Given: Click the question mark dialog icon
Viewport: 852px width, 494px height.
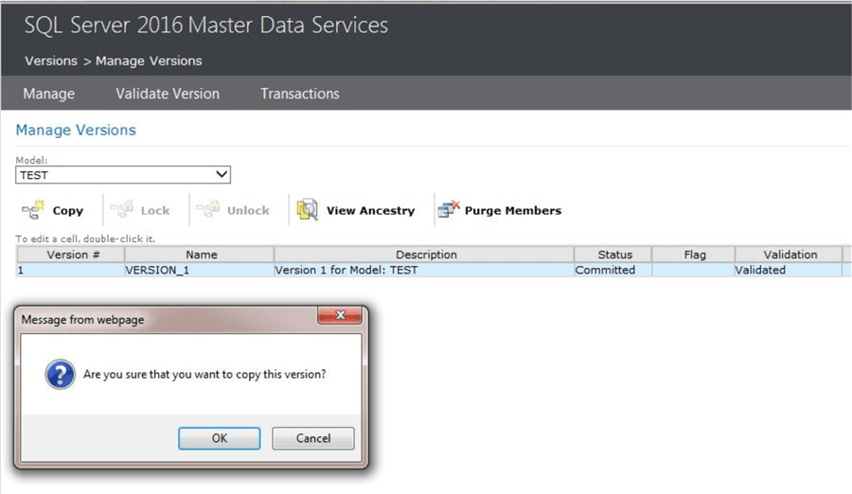Looking at the screenshot, I should coord(61,375).
